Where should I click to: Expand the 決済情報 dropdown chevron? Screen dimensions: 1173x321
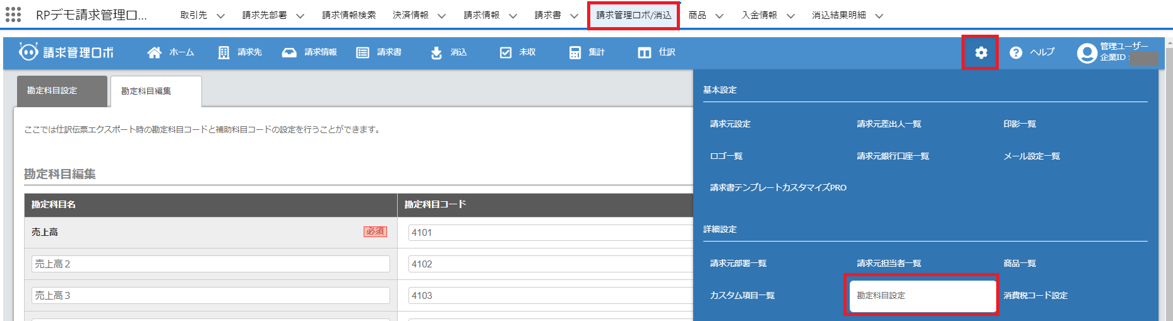pos(441,16)
